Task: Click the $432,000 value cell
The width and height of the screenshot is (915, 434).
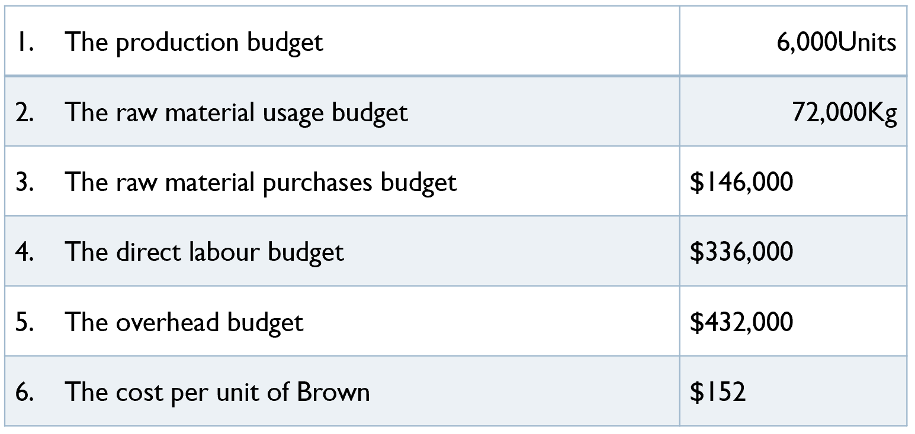Action: [741, 322]
